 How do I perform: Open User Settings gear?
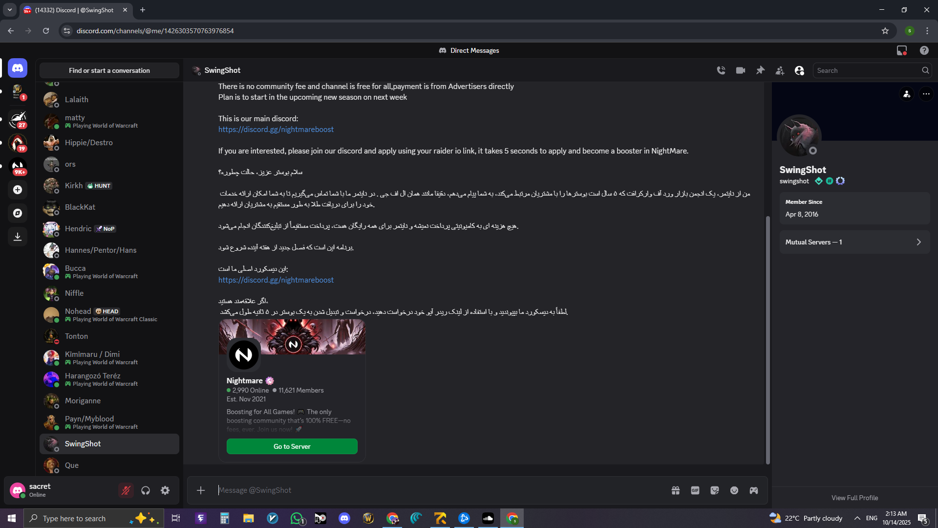click(165, 490)
